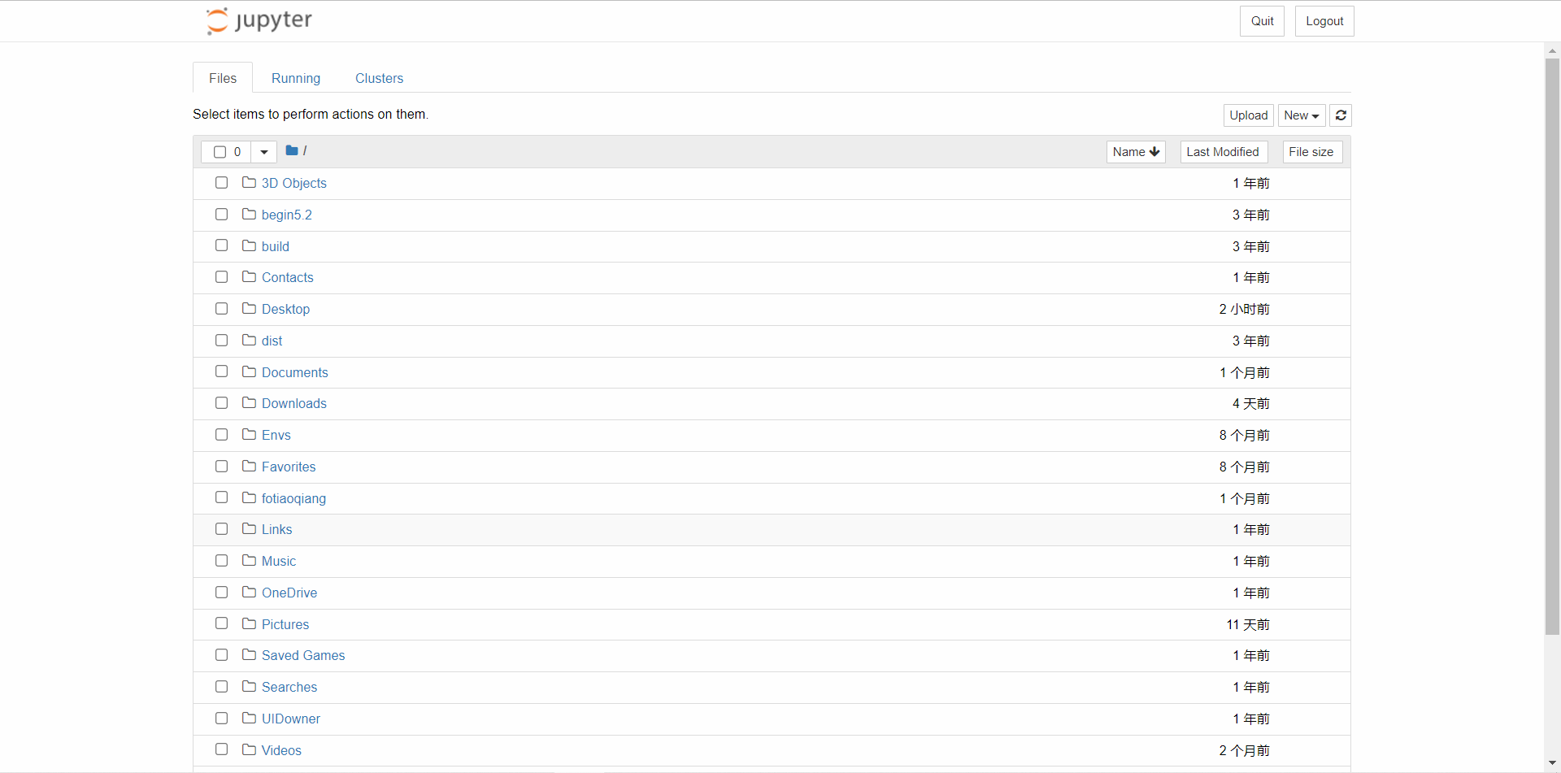Open the OneDrive folder link
The image size is (1561, 773).
(289, 593)
